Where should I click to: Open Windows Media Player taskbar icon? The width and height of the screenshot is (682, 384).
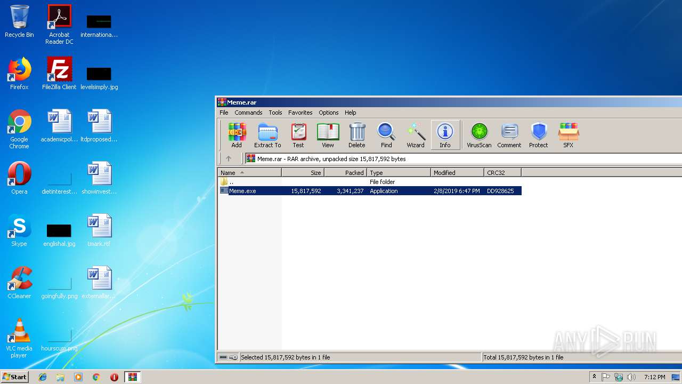point(78,377)
